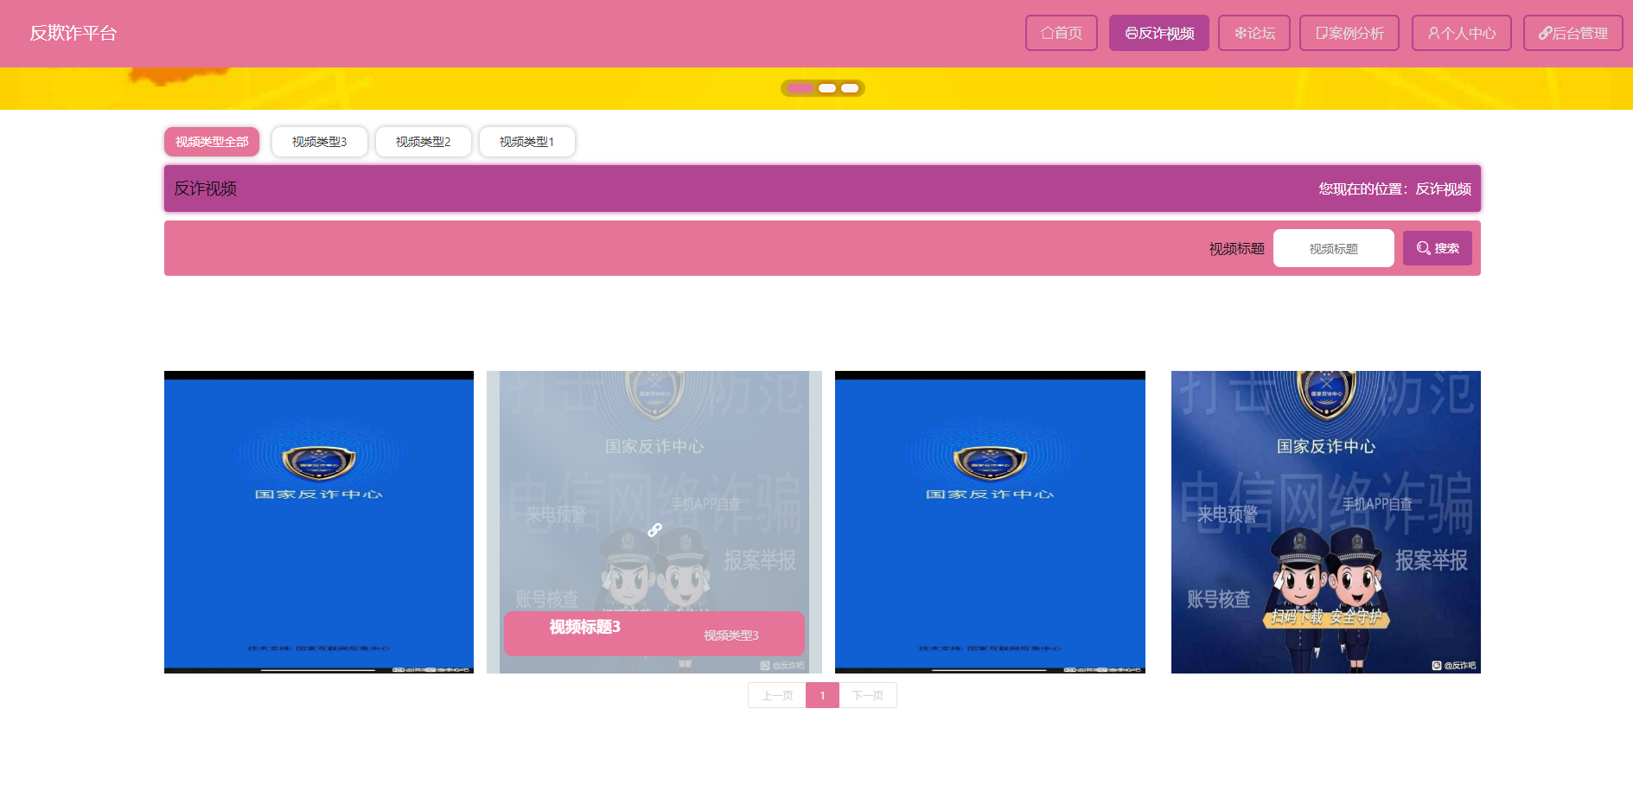Filter by 视频类型2 tab

[x=424, y=142]
